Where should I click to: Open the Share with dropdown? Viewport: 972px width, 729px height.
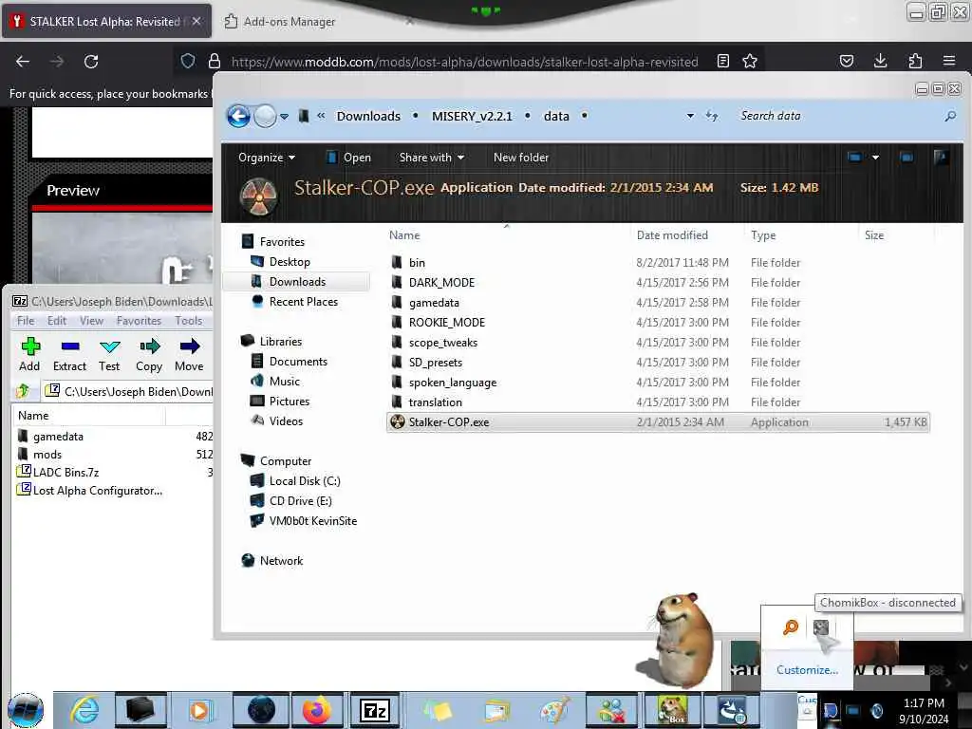pos(432,158)
